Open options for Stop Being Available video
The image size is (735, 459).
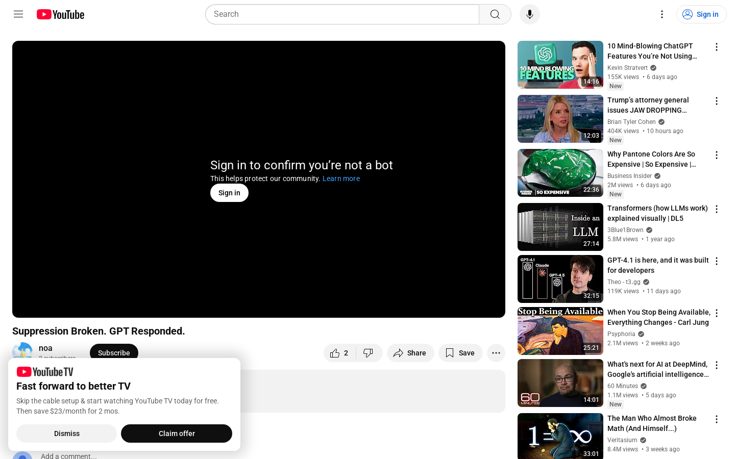(717, 313)
